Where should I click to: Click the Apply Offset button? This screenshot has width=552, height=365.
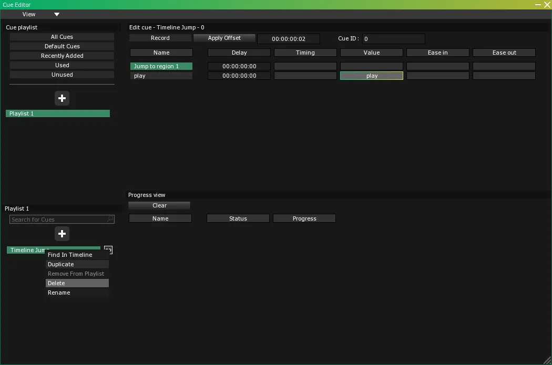(x=224, y=38)
